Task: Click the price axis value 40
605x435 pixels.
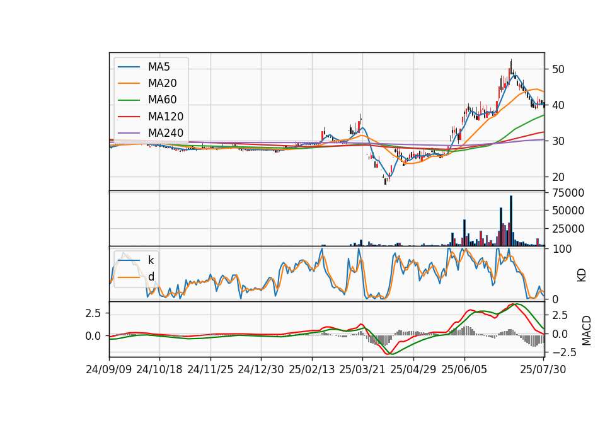Action: click(558, 105)
